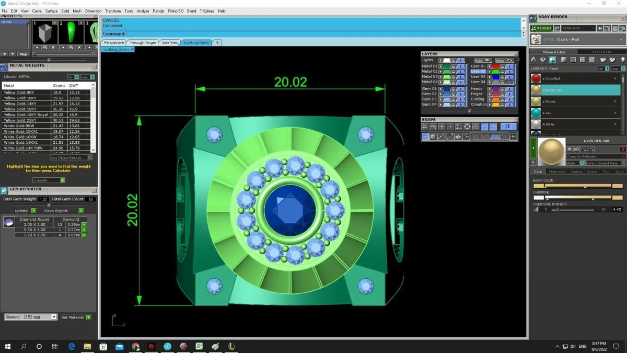Expand the Layers panel with down arrow
627x353 pixels.
pyautogui.click(x=469, y=111)
